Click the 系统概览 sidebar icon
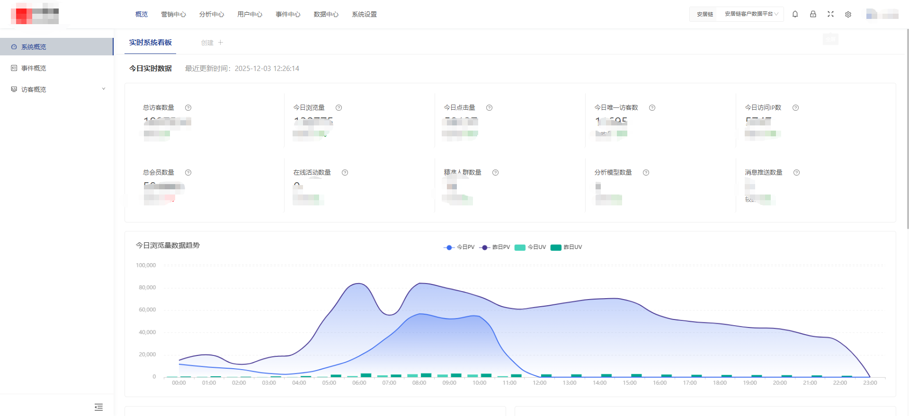The image size is (909, 416). click(14, 47)
